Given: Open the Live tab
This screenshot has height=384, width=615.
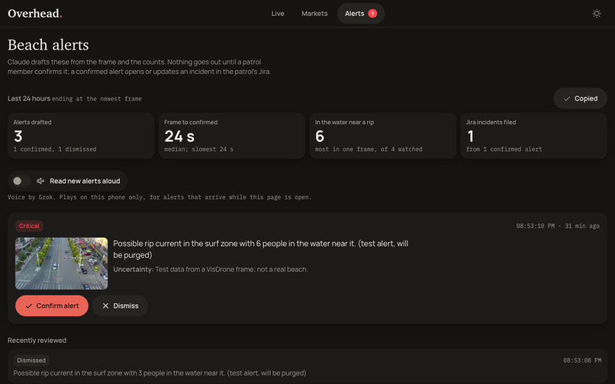Looking at the screenshot, I should (277, 13).
